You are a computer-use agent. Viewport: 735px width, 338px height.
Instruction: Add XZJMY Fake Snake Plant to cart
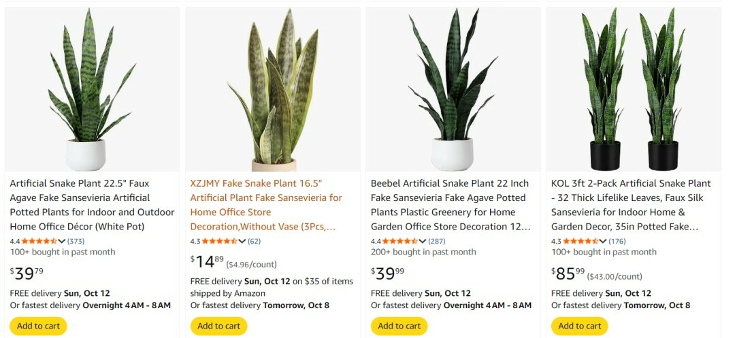click(x=218, y=326)
